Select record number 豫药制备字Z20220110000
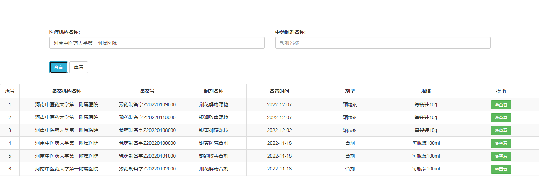 tap(147, 117)
